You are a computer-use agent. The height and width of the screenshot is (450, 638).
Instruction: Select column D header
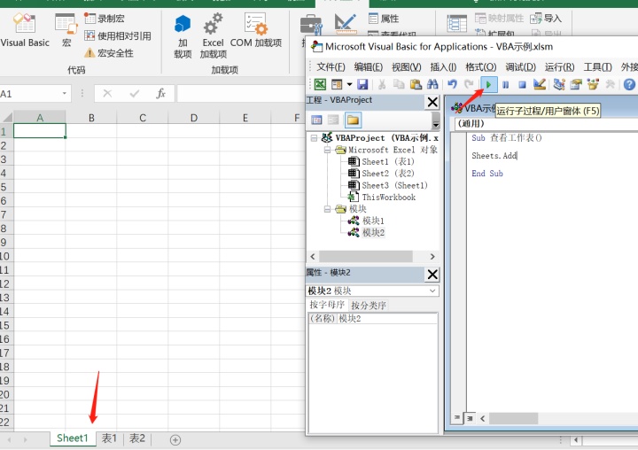pyautogui.click(x=194, y=118)
